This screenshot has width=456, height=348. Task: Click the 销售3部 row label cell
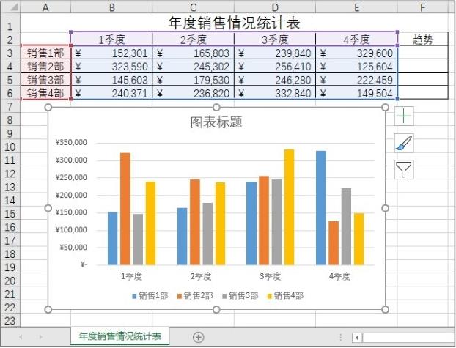[x=45, y=80]
